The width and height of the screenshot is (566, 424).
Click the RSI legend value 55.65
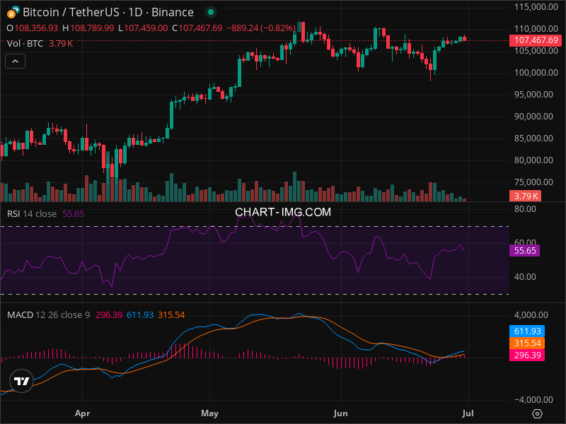pyautogui.click(x=74, y=214)
